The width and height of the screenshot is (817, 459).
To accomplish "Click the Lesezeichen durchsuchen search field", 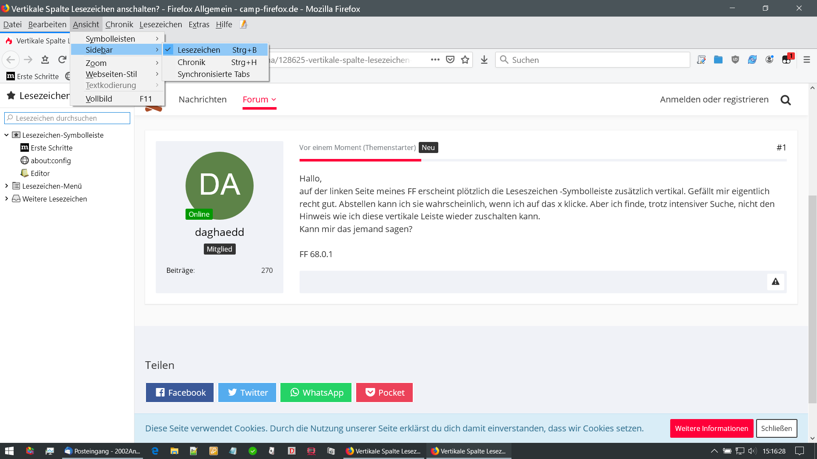I will (x=68, y=118).
